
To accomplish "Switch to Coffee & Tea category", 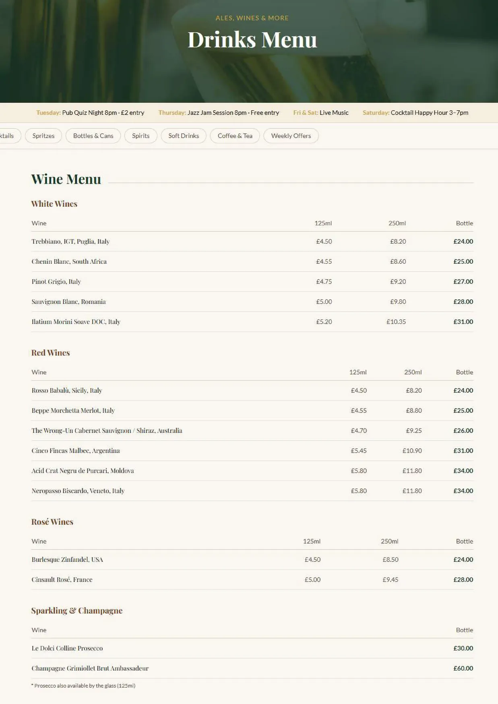I will pyautogui.click(x=235, y=136).
